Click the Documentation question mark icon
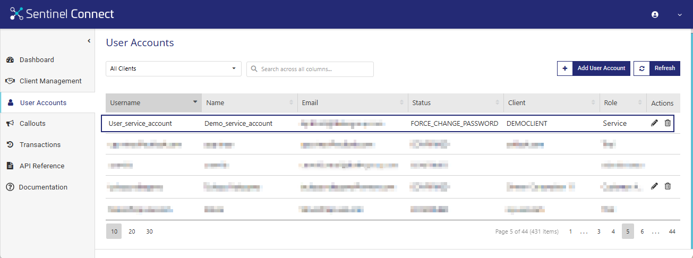This screenshot has height=258, width=693. (10, 187)
